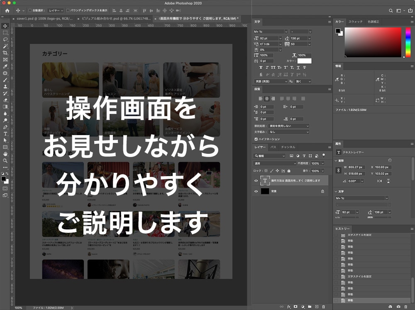Select the Zoom tool
This screenshot has width=415, height=310.
5,161
